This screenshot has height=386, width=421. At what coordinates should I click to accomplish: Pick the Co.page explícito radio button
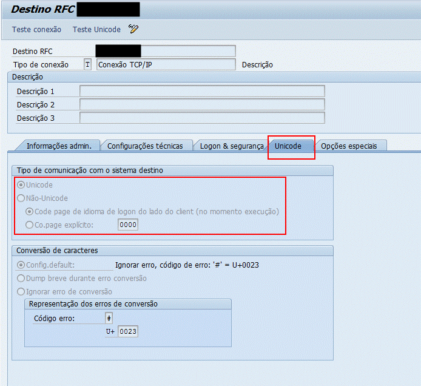pyautogui.click(x=30, y=225)
